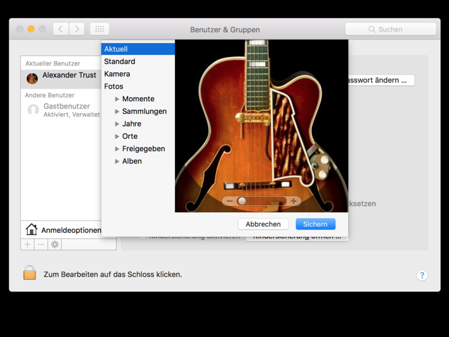
Task: Expand the Orte disclosure triangle
Action: (x=117, y=136)
